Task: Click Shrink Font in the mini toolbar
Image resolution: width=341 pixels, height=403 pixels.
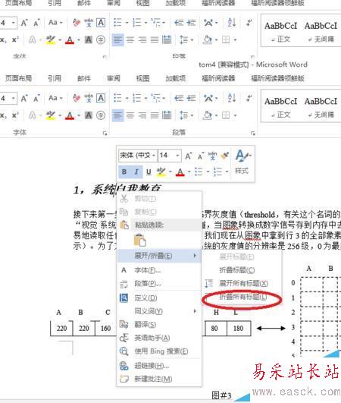Action: tap(200, 156)
